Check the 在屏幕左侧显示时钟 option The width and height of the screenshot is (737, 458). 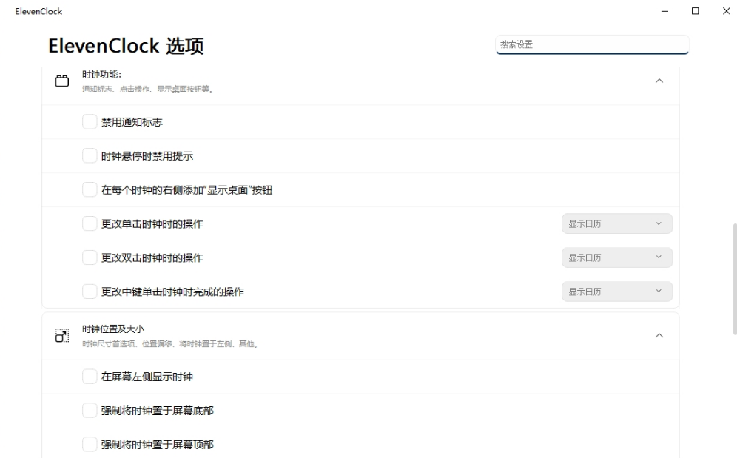(90, 376)
